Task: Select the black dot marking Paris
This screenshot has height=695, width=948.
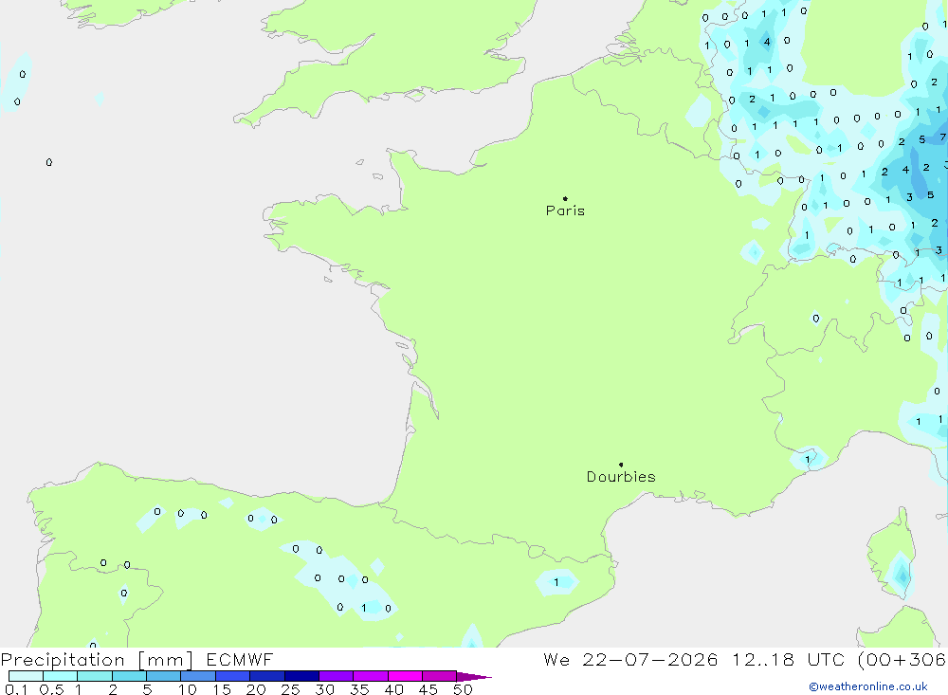Action: click(x=565, y=198)
